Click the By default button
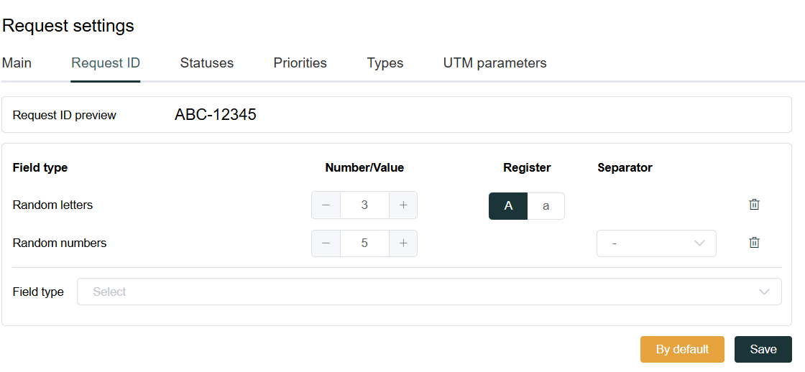This screenshot has height=372, width=805. click(x=682, y=350)
